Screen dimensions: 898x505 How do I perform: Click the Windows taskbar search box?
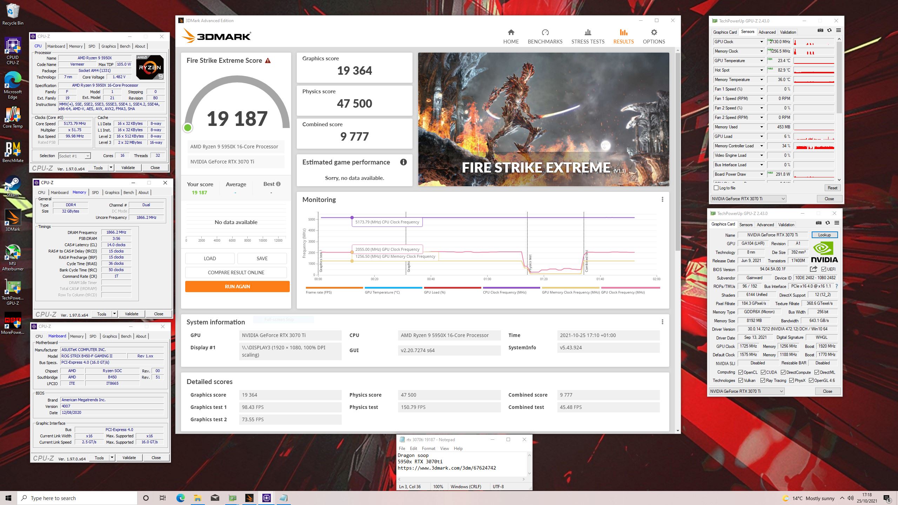[77, 498]
